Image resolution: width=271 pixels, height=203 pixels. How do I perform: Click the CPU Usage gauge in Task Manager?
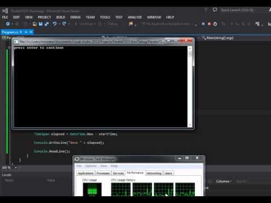coord(92,189)
